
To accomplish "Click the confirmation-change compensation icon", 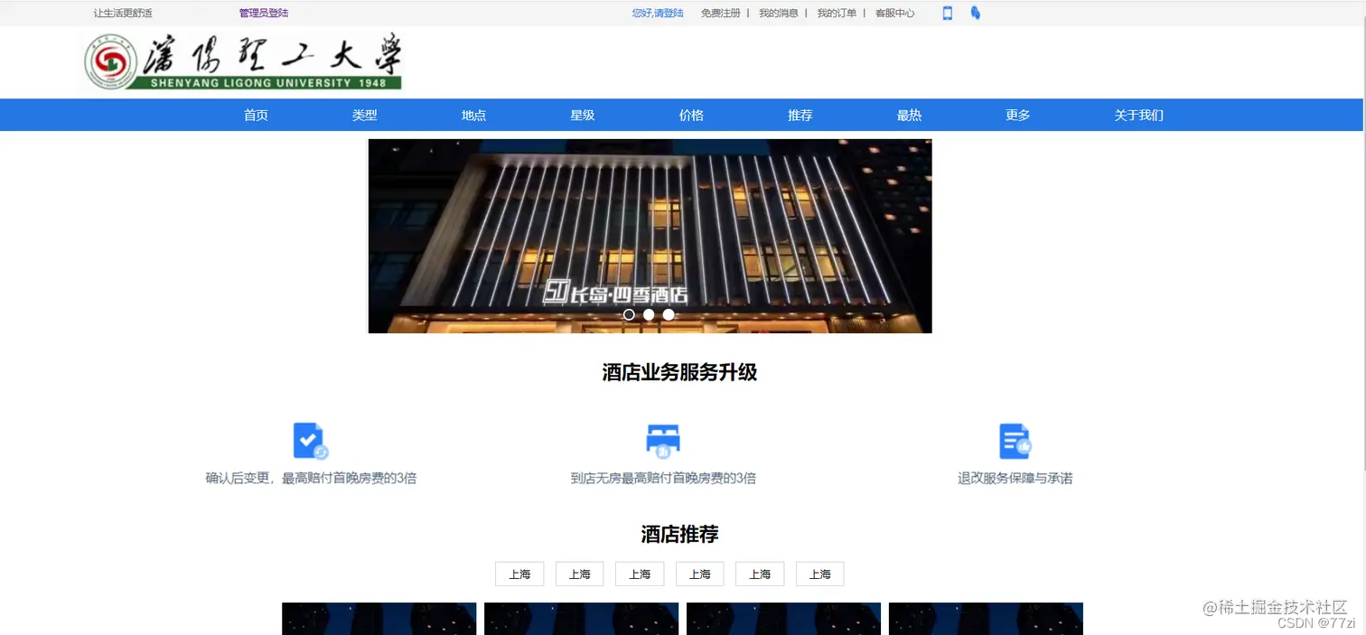I will [x=309, y=441].
